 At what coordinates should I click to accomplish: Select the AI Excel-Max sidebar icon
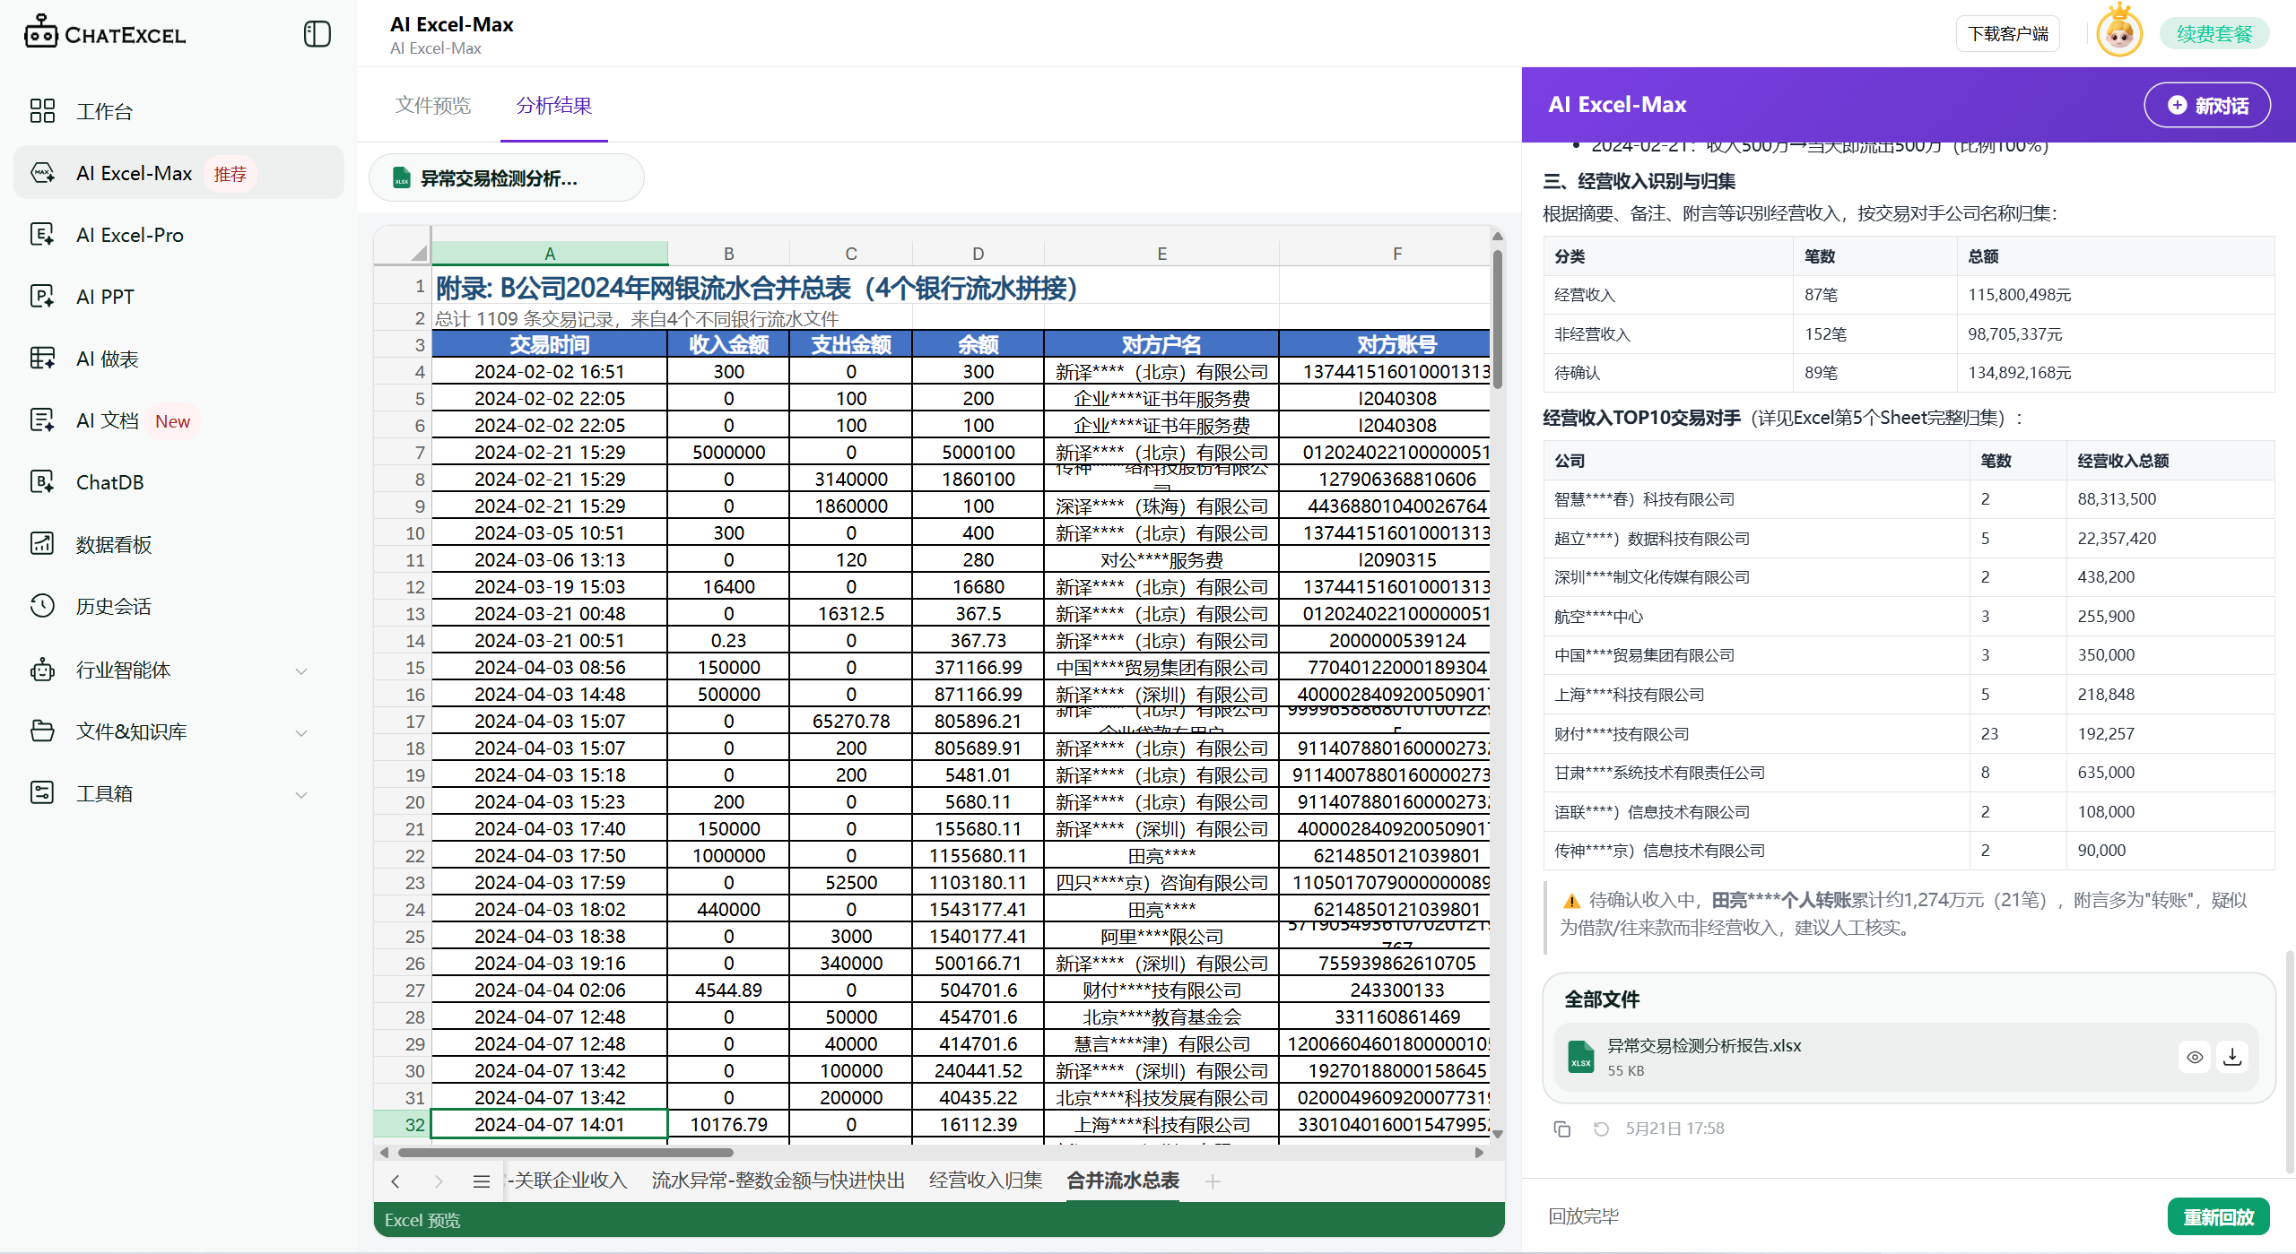[42, 173]
